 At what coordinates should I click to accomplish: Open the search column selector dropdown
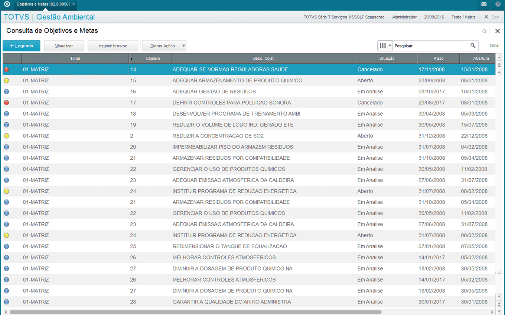[385, 46]
